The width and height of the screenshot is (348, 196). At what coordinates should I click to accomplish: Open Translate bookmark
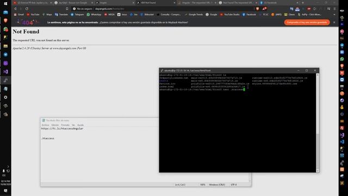61,15
